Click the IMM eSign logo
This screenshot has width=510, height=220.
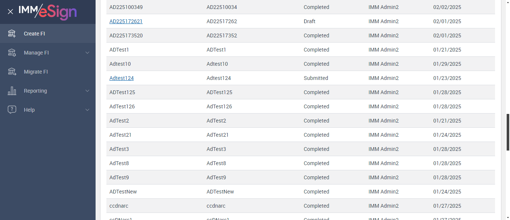(48, 12)
